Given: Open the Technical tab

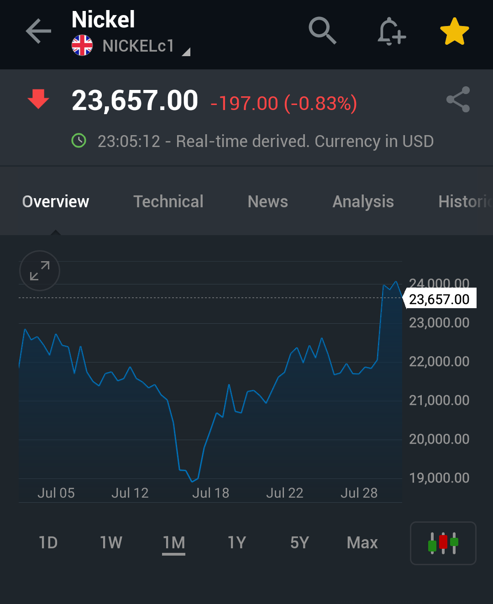Looking at the screenshot, I should (x=168, y=201).
